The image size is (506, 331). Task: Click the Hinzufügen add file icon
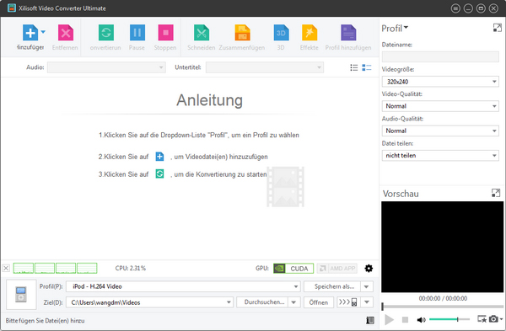[x=30, y=33]
